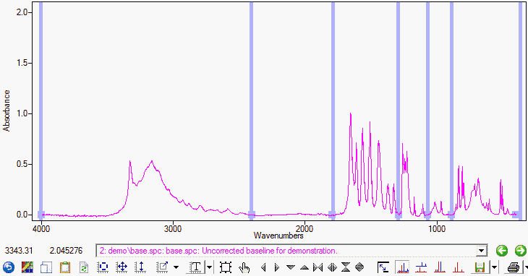The height and width of the screenshot is (276, 528).
Task: Click the autoscale full-view icon with blue dashed box
Action: pos(103,267)
